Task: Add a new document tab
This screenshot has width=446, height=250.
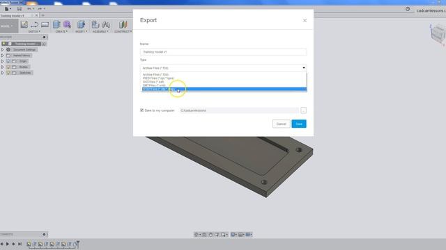Action: pyautogui.click(x=43, y=15)
